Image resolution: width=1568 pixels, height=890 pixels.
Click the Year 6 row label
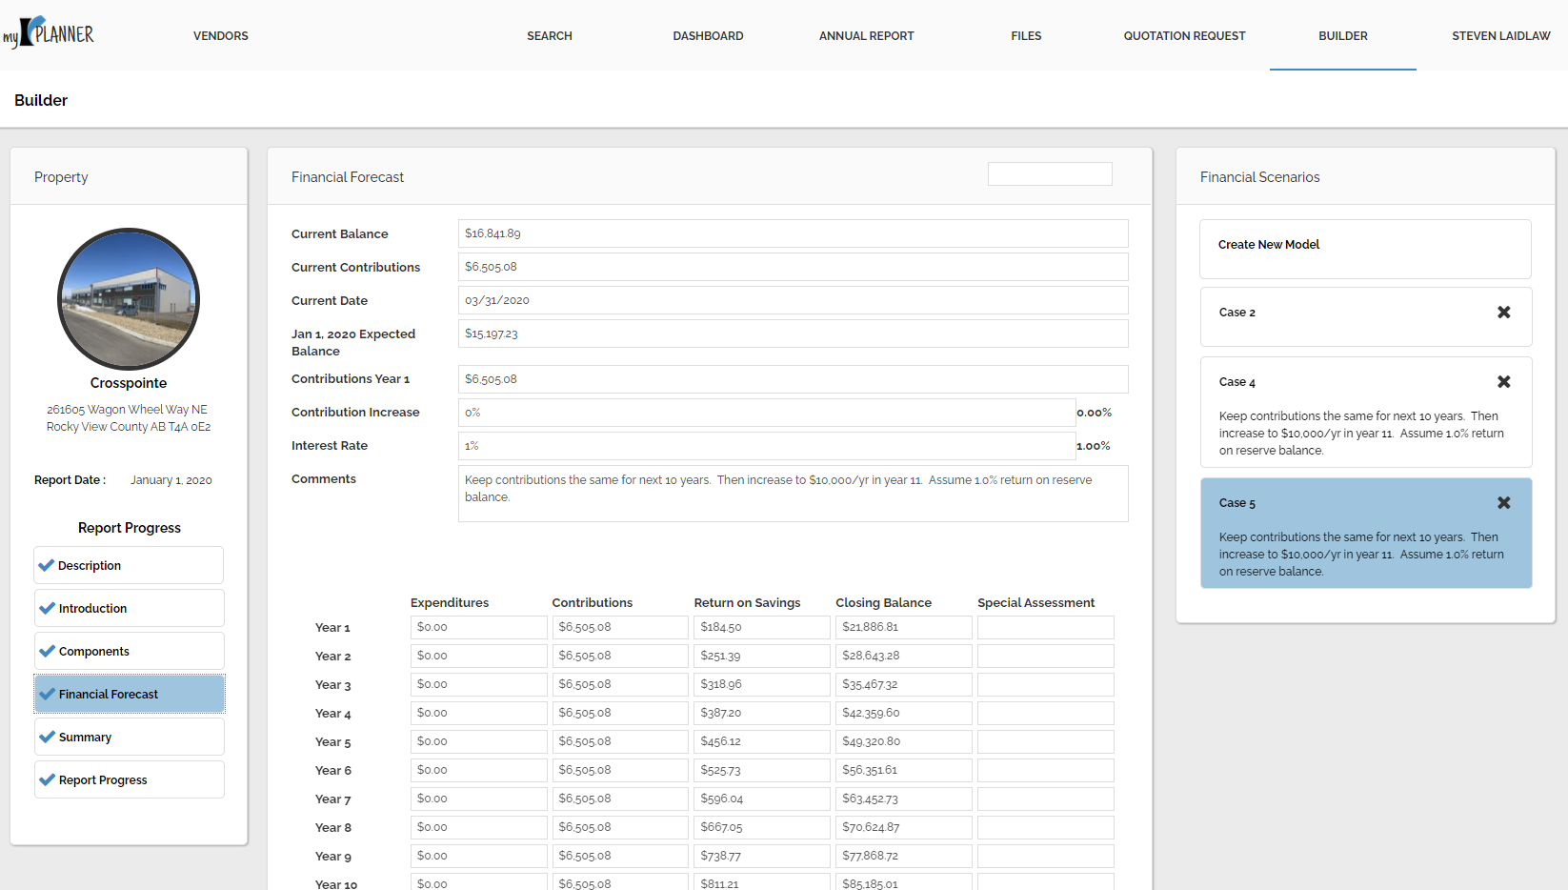pos(333,771)
